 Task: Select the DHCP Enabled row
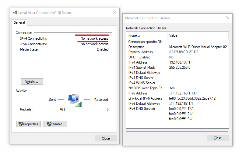(177, 57)
